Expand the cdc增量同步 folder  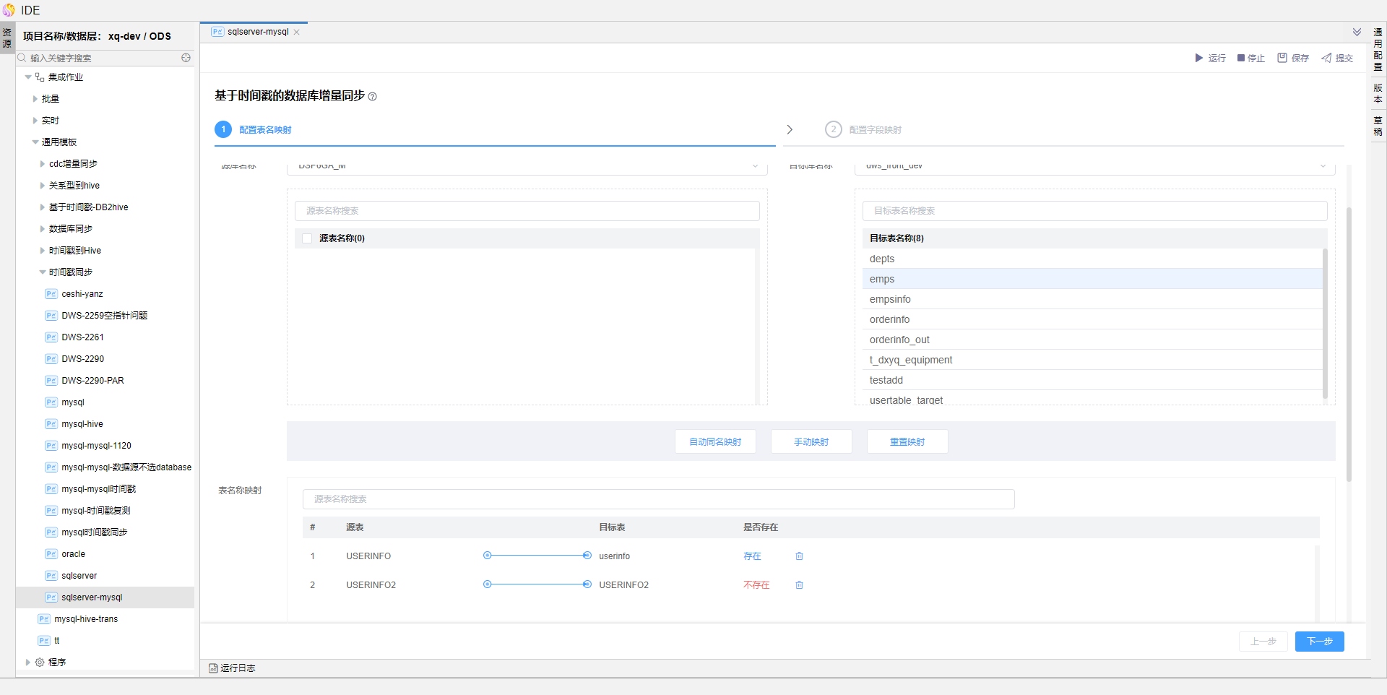pyautogui.click(x=42, y=164)
